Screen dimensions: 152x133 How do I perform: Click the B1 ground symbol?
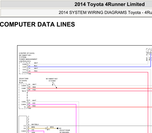(x=58, y=128)
